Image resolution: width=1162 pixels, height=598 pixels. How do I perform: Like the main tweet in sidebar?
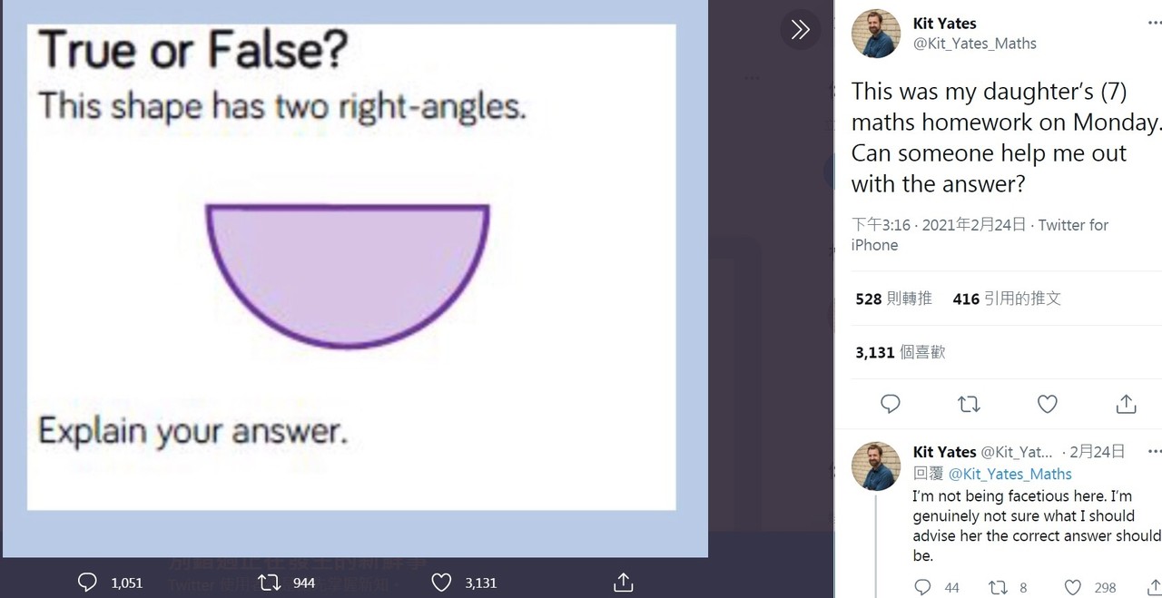tap(1048, 404)
